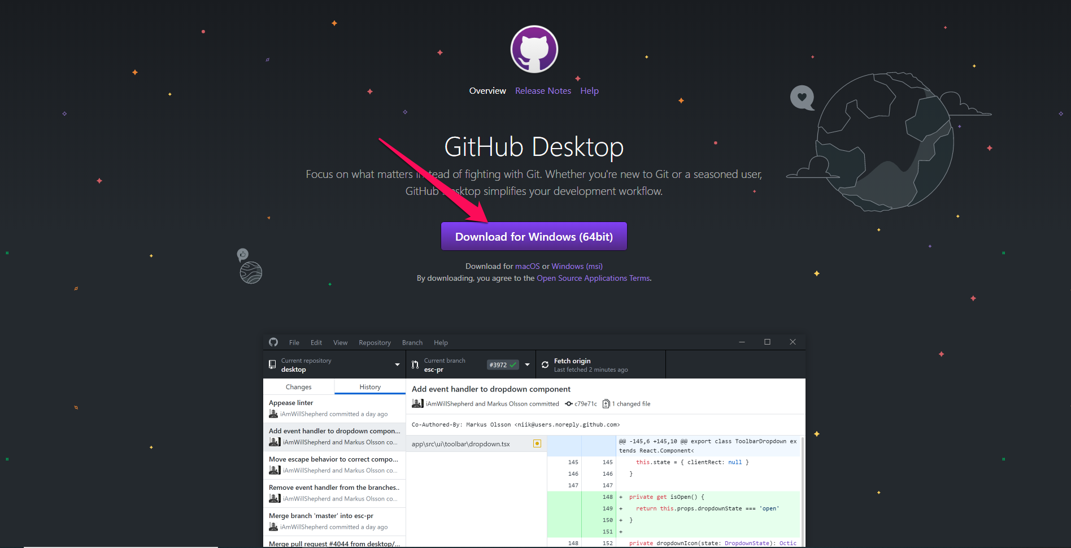1071x548 pixels.
Task: Click the GitHub icon in the app menu bar
Action: 273,342
